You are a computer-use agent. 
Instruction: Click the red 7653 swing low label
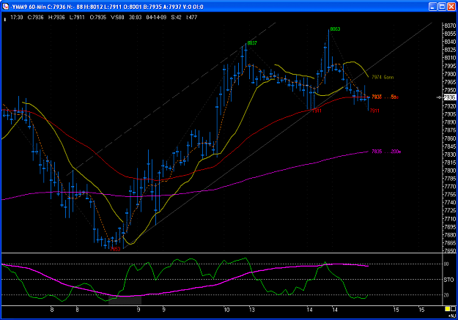[115, 249]
